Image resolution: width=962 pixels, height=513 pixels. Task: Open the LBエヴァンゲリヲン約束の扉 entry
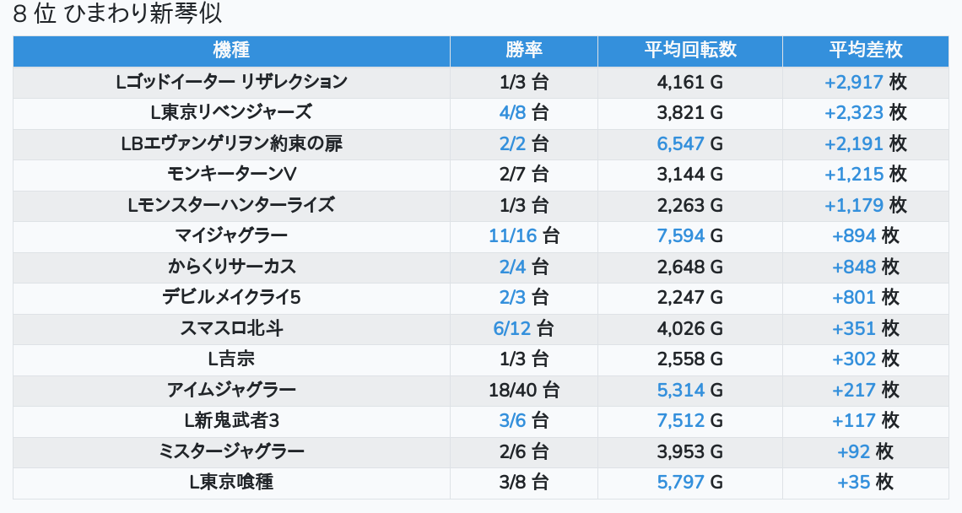point(231,143)
